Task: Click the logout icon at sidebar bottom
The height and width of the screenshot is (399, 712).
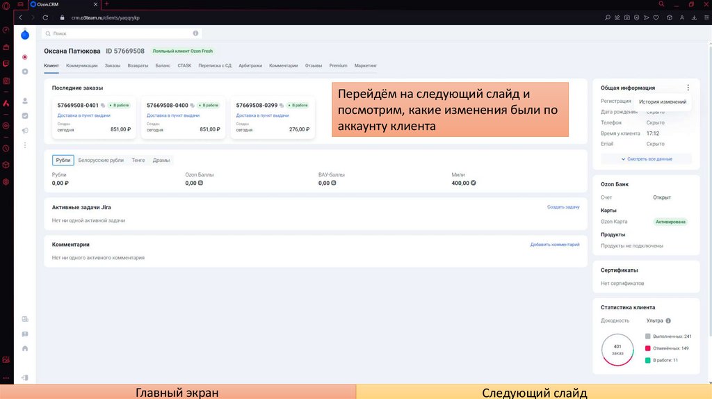Action: [25, 377]
